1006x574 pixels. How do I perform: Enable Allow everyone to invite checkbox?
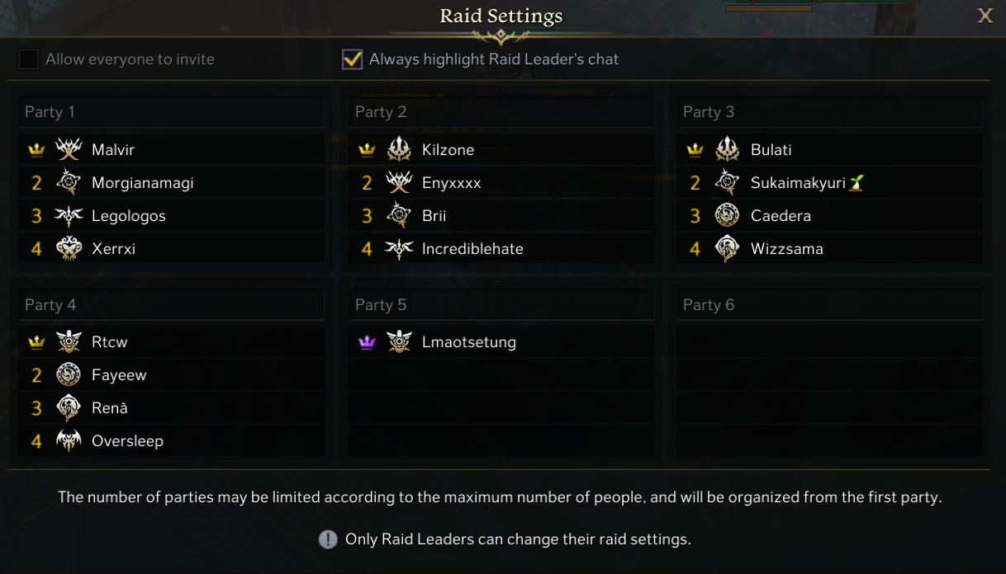[x=29, y=59]
